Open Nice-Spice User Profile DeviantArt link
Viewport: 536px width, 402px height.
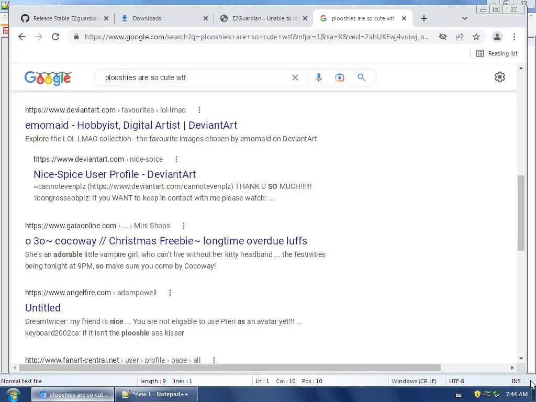115,174
